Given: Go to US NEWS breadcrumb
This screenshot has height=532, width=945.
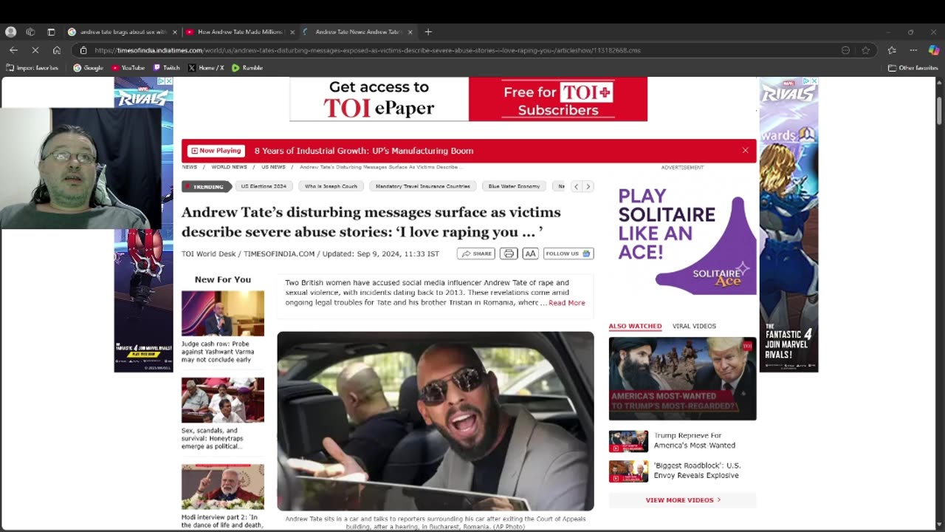Looking at the screenshot, I should point(273,167).
